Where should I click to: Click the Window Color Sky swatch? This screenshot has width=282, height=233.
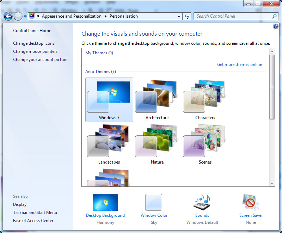click(x=154, y=202)
